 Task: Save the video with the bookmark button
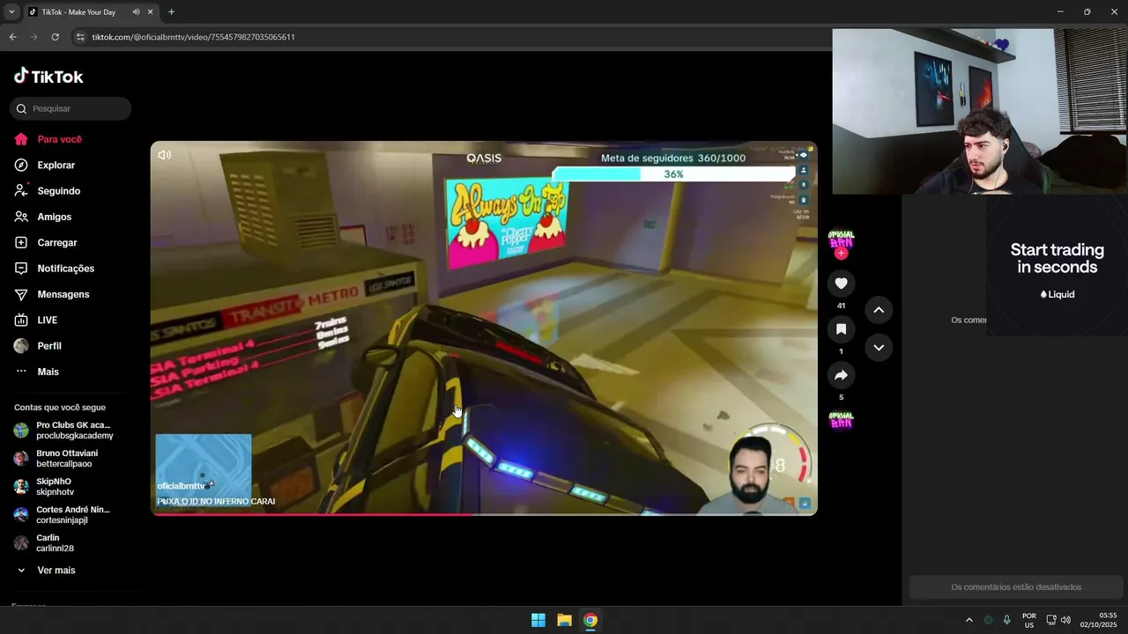tap(841, 329)
